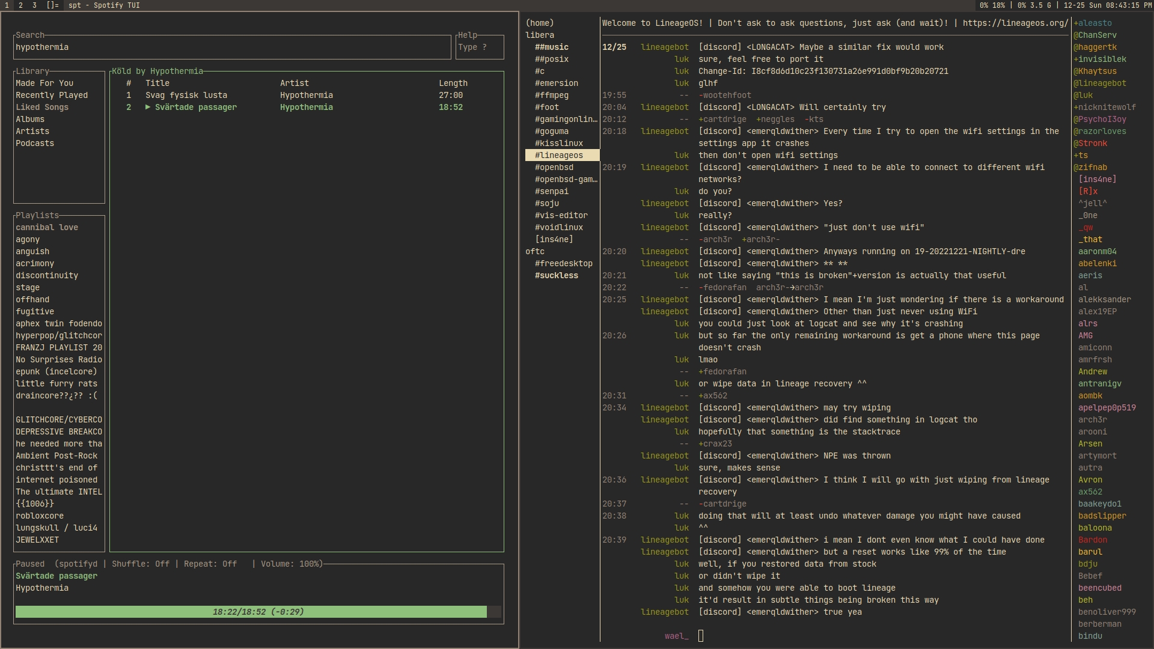Open the agony playlist

(28, 239)
